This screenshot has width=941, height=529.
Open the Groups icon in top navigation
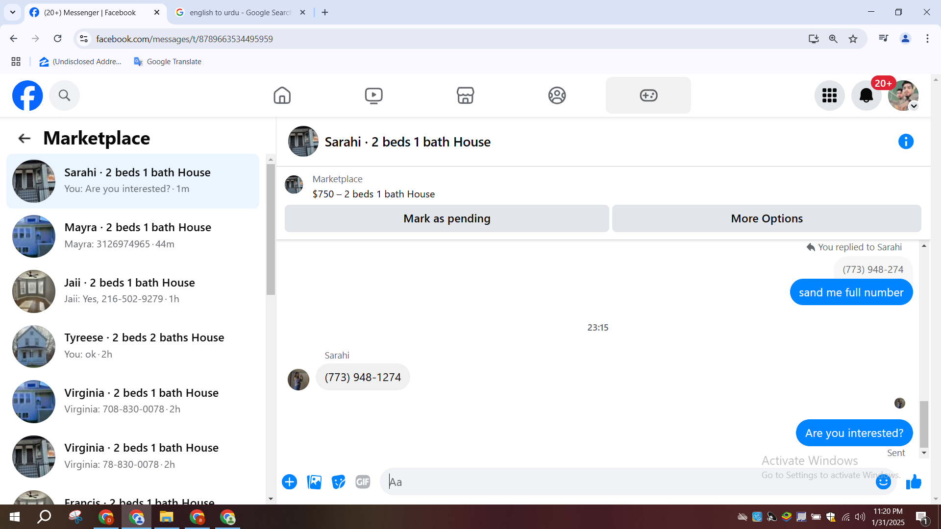(x=557, y=96)
